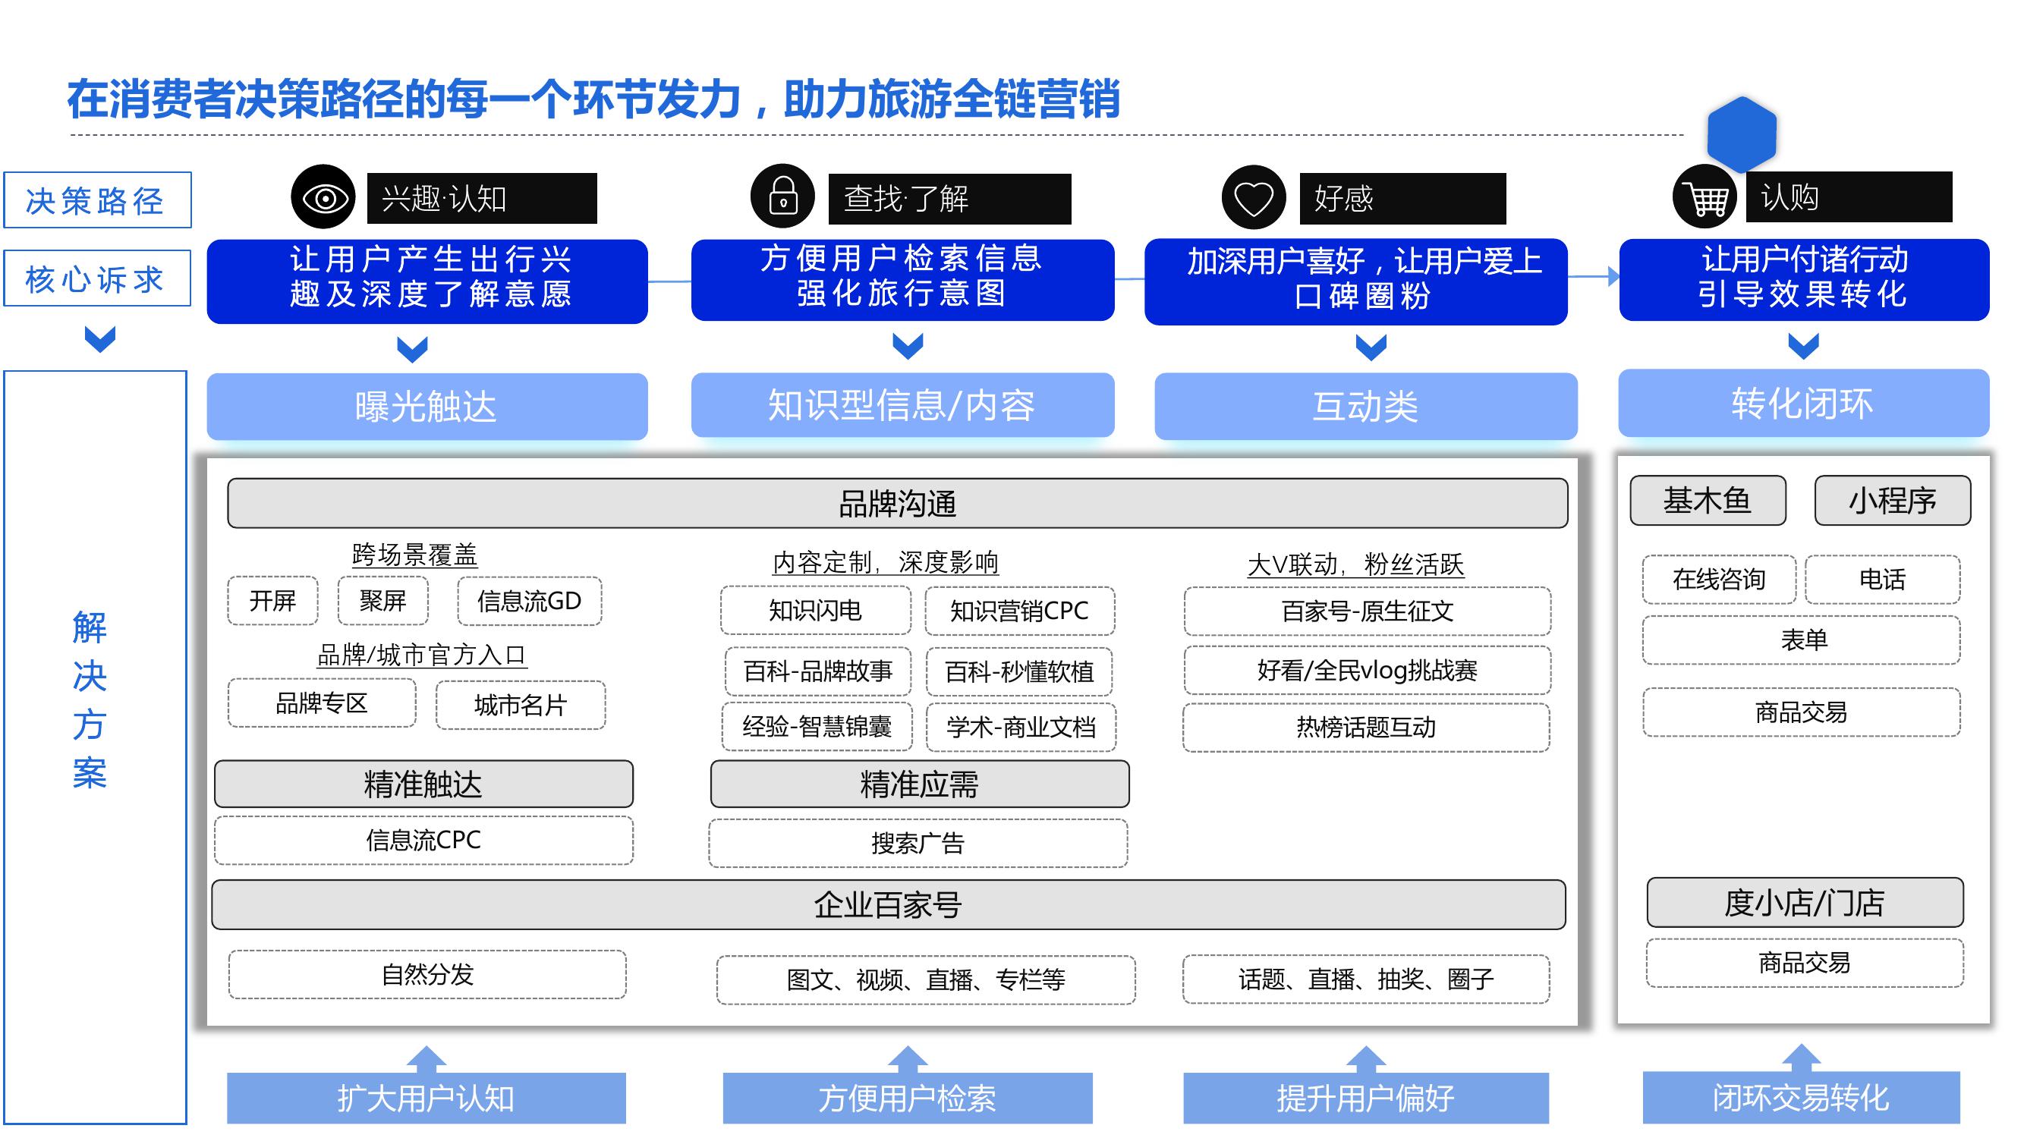Click the 知识营销CPC box
The image size is (2024, 1138).
tap(1019, 610)
